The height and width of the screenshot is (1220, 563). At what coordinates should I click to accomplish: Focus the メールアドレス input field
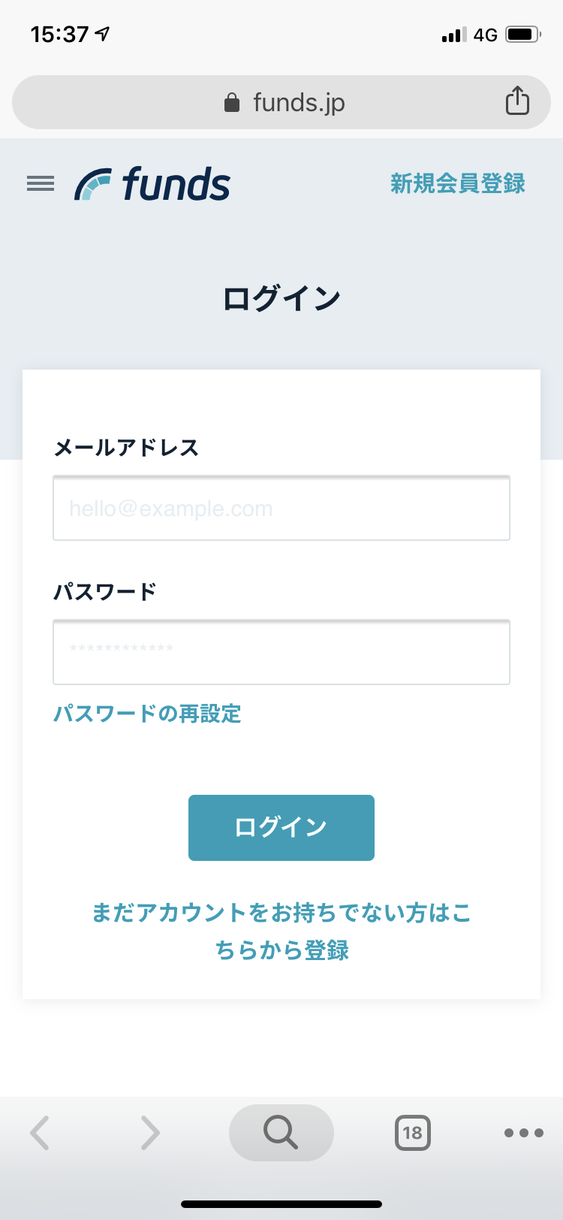point(281,509)
